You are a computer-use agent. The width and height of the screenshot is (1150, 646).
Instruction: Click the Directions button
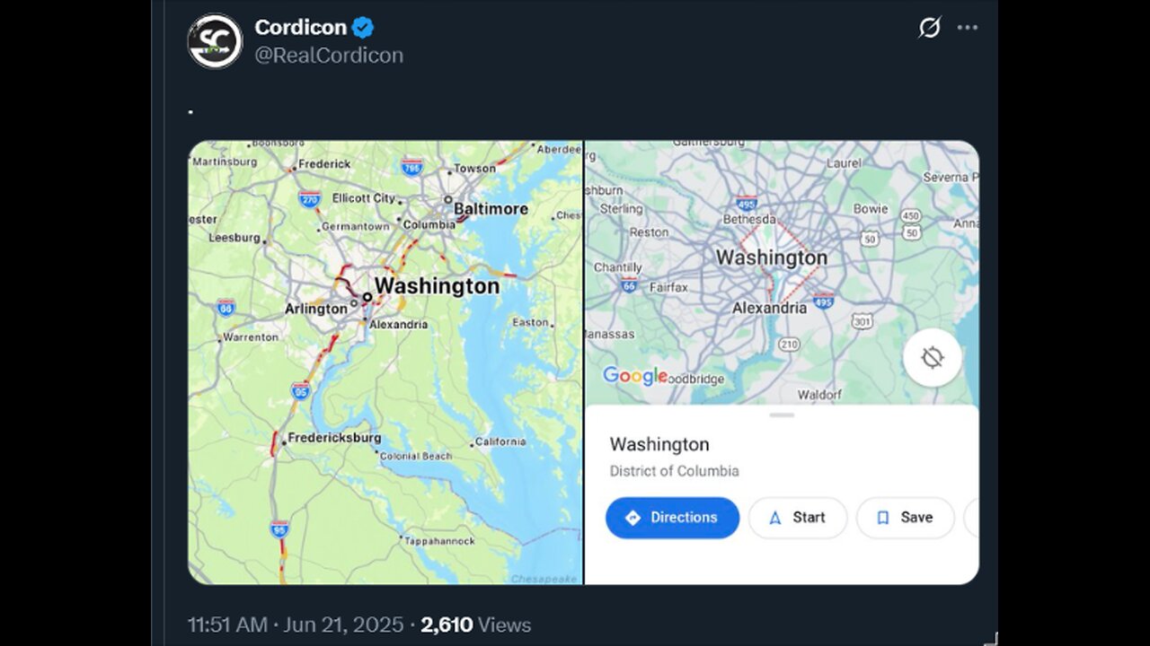672,518
